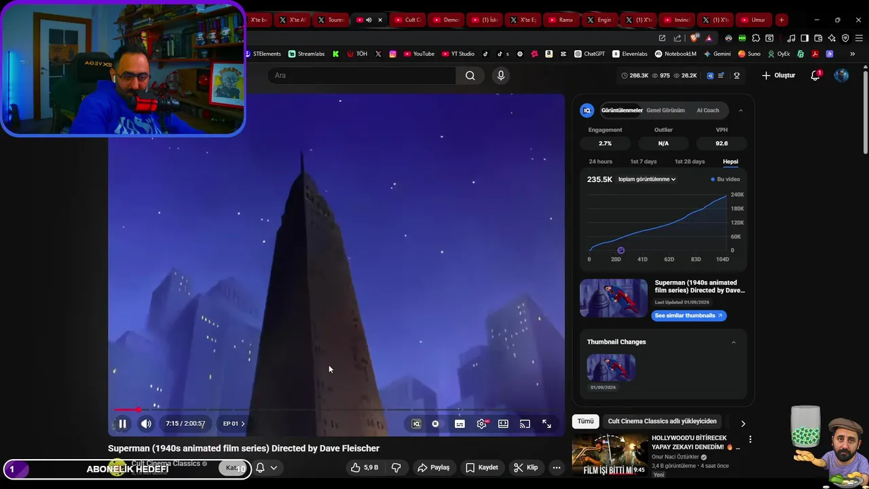Open options for the recommended video
Image resolution: width=869 pixels, height=489 pixels.
click(x=750, y=439)
